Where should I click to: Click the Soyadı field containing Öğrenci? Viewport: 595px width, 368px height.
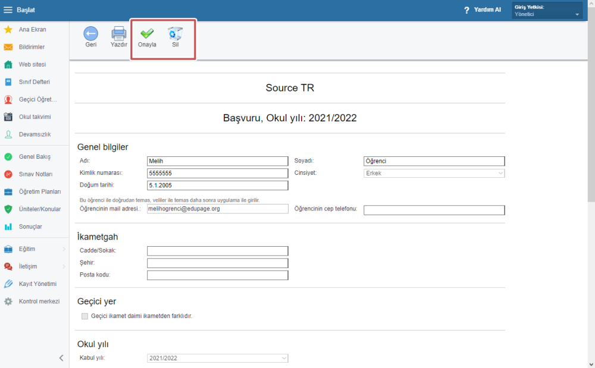[434, 161]
